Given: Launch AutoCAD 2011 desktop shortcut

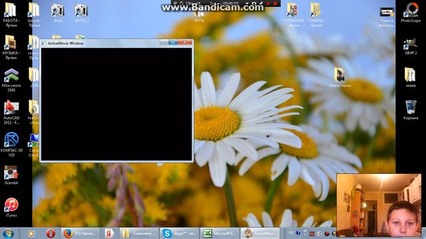Looking at the screenshot, I should pyautogui.click(x=11, y=112).
